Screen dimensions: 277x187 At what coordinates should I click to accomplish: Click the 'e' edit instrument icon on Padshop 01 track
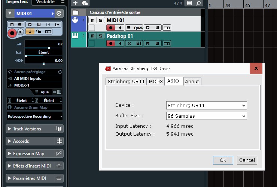coord(129,43)
